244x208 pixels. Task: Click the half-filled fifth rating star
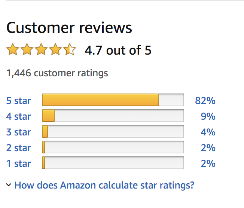pos(70,49)
